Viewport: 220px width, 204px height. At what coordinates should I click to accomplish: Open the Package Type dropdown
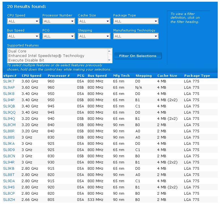(136, 21)
